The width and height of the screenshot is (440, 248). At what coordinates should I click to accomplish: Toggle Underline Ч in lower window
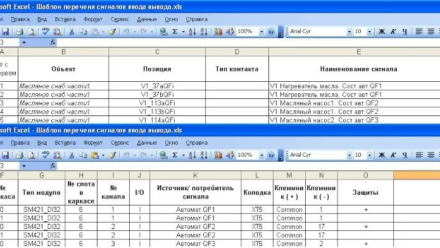405,155
